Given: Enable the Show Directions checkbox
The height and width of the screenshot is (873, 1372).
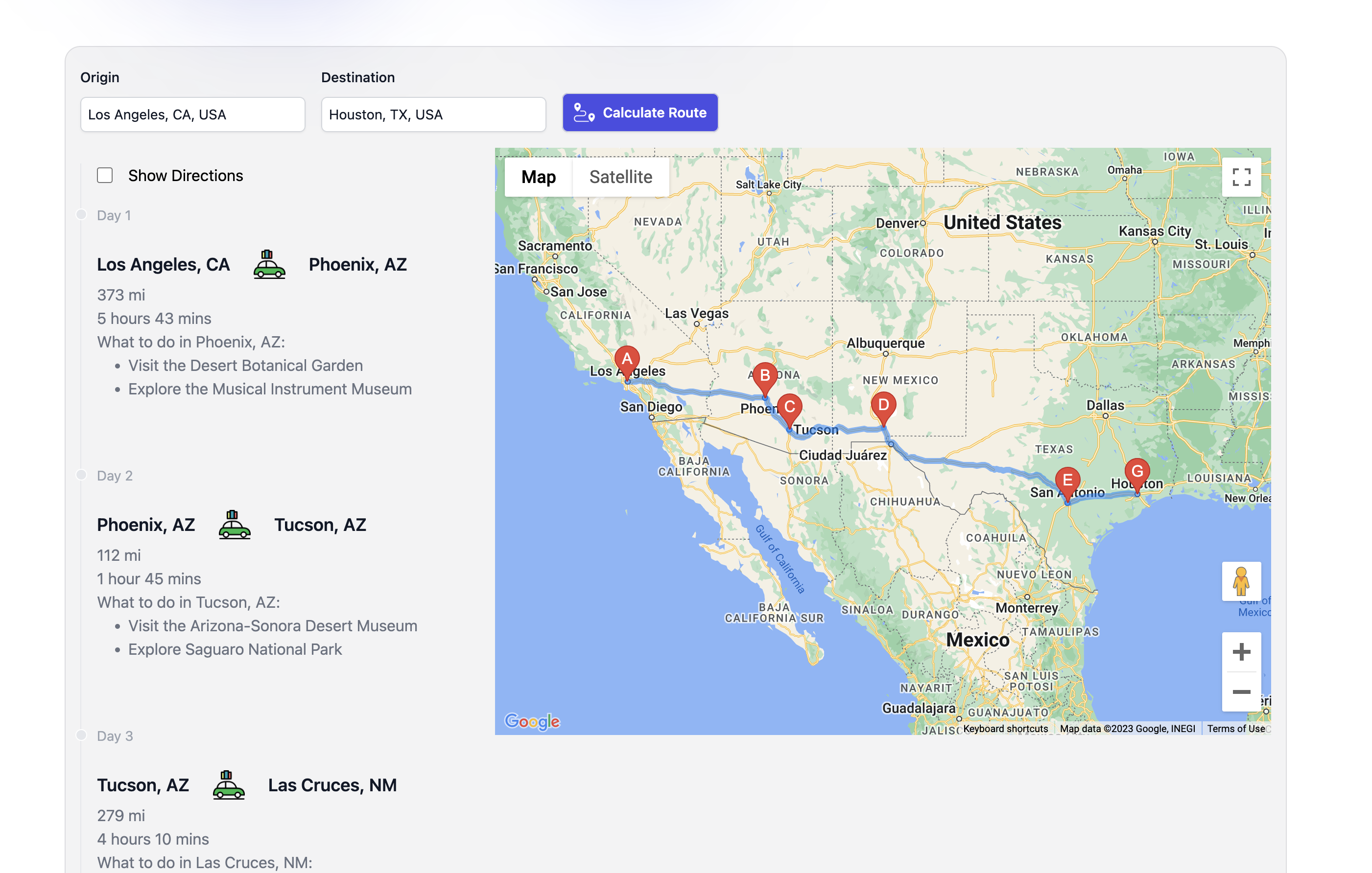Looking at the screenshot, I should [105, 175].
